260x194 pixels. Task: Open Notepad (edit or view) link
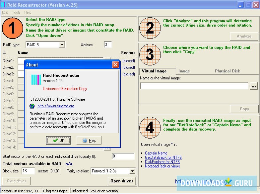click(x=162, y=166)
